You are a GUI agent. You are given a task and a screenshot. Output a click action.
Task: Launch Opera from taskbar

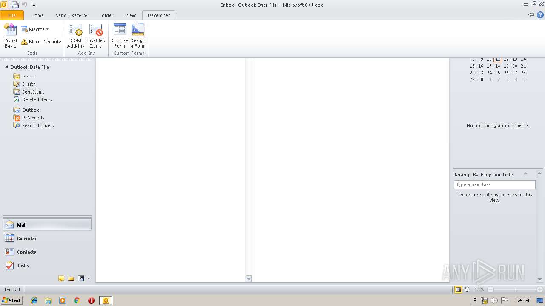[91, 300]
